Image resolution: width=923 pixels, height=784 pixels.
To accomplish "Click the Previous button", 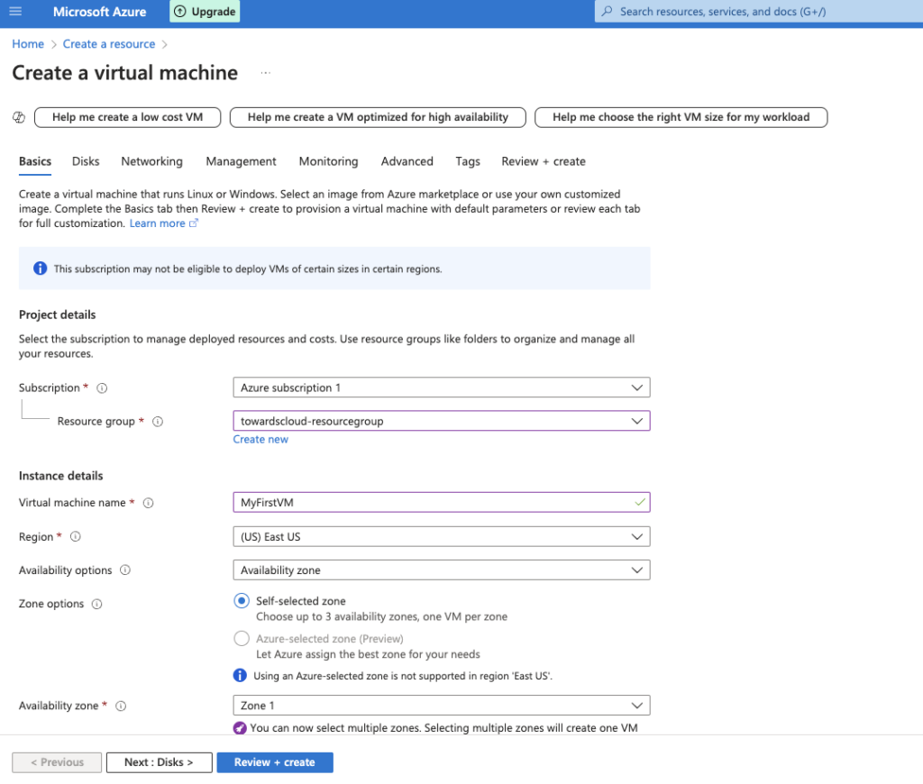I will [57, 762].
